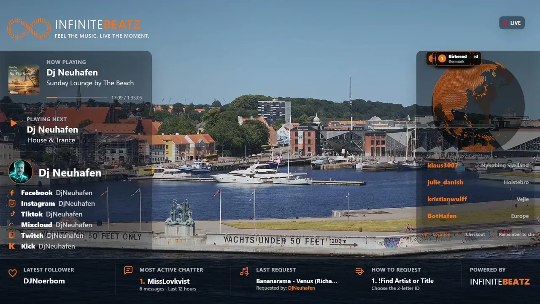Click the Vejle location text

(522, 199)
